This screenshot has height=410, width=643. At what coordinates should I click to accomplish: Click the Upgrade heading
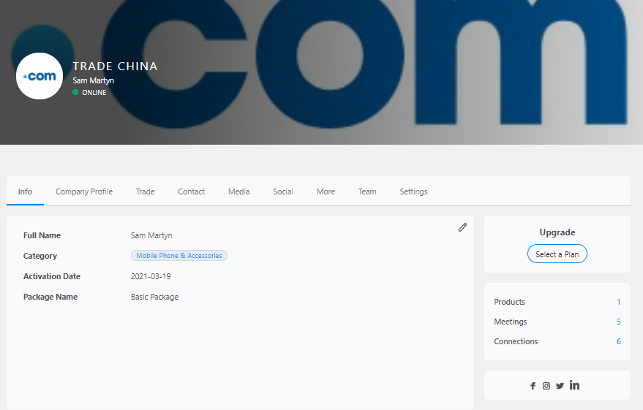pos(557,232)
